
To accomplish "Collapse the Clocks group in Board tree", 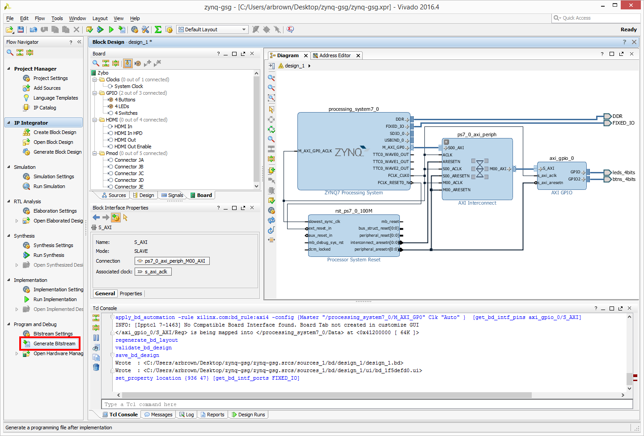I will tap(95, 80).
